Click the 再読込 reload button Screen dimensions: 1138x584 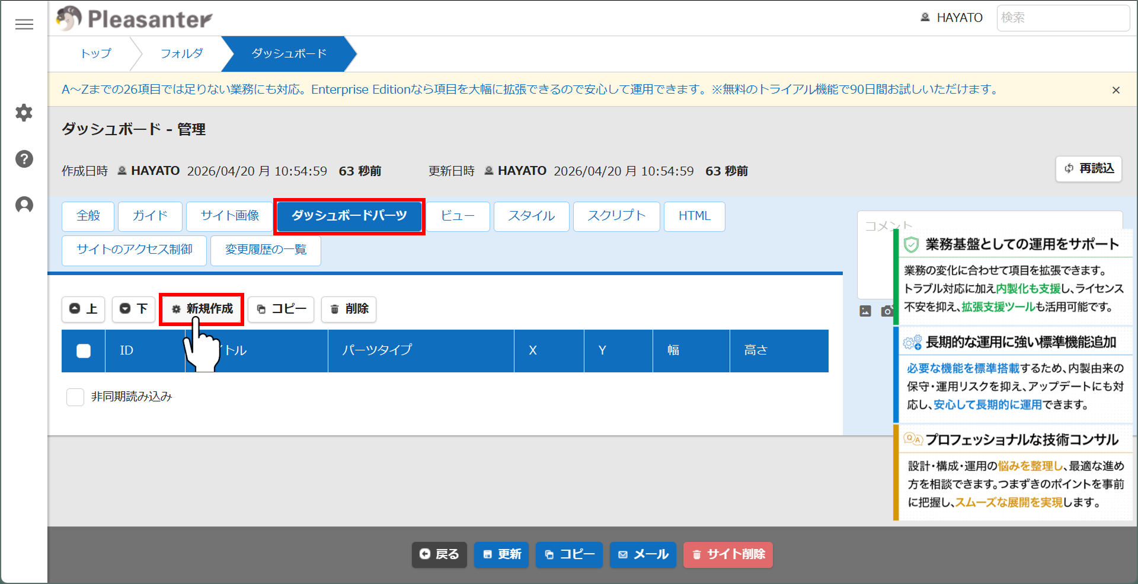pos(1089,169)
